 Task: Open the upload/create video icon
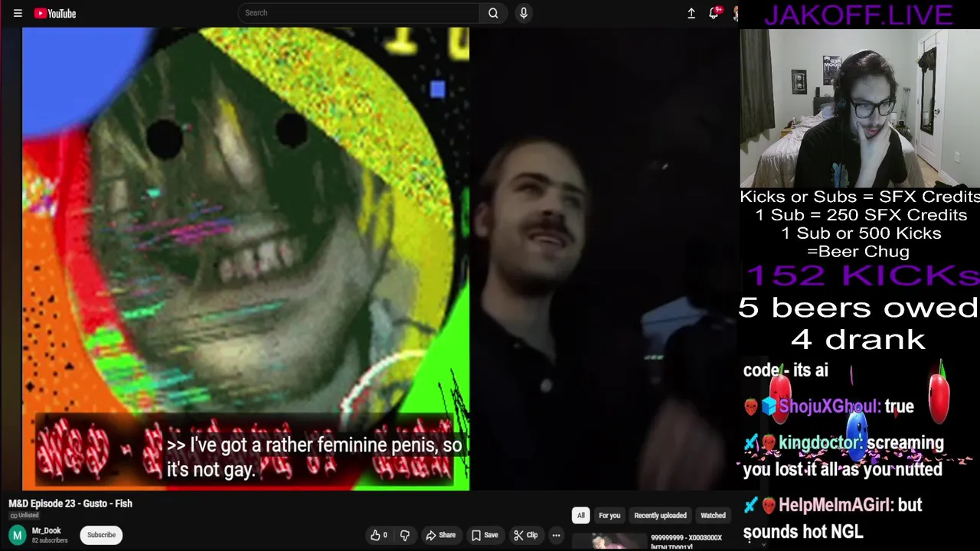click(691, 13)
